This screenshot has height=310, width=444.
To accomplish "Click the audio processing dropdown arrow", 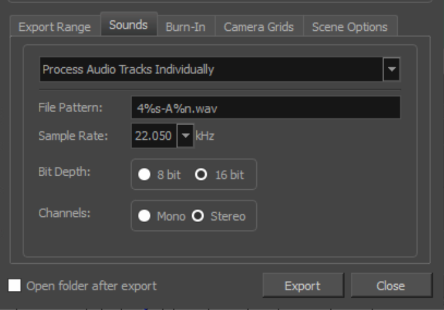I will [392, 70].
